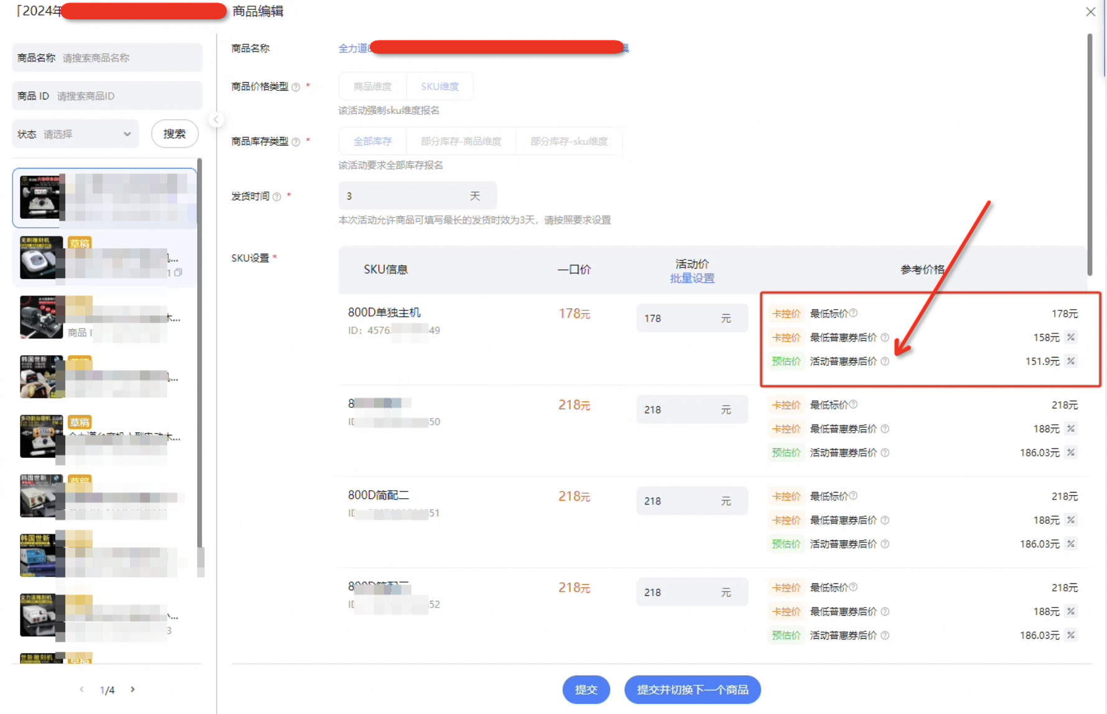This screenshot has width=1107, height=714.
Task: Click help icon beside 活动普惠券后价 in 800D简配二 row
Action: click(x=885, y=544)
